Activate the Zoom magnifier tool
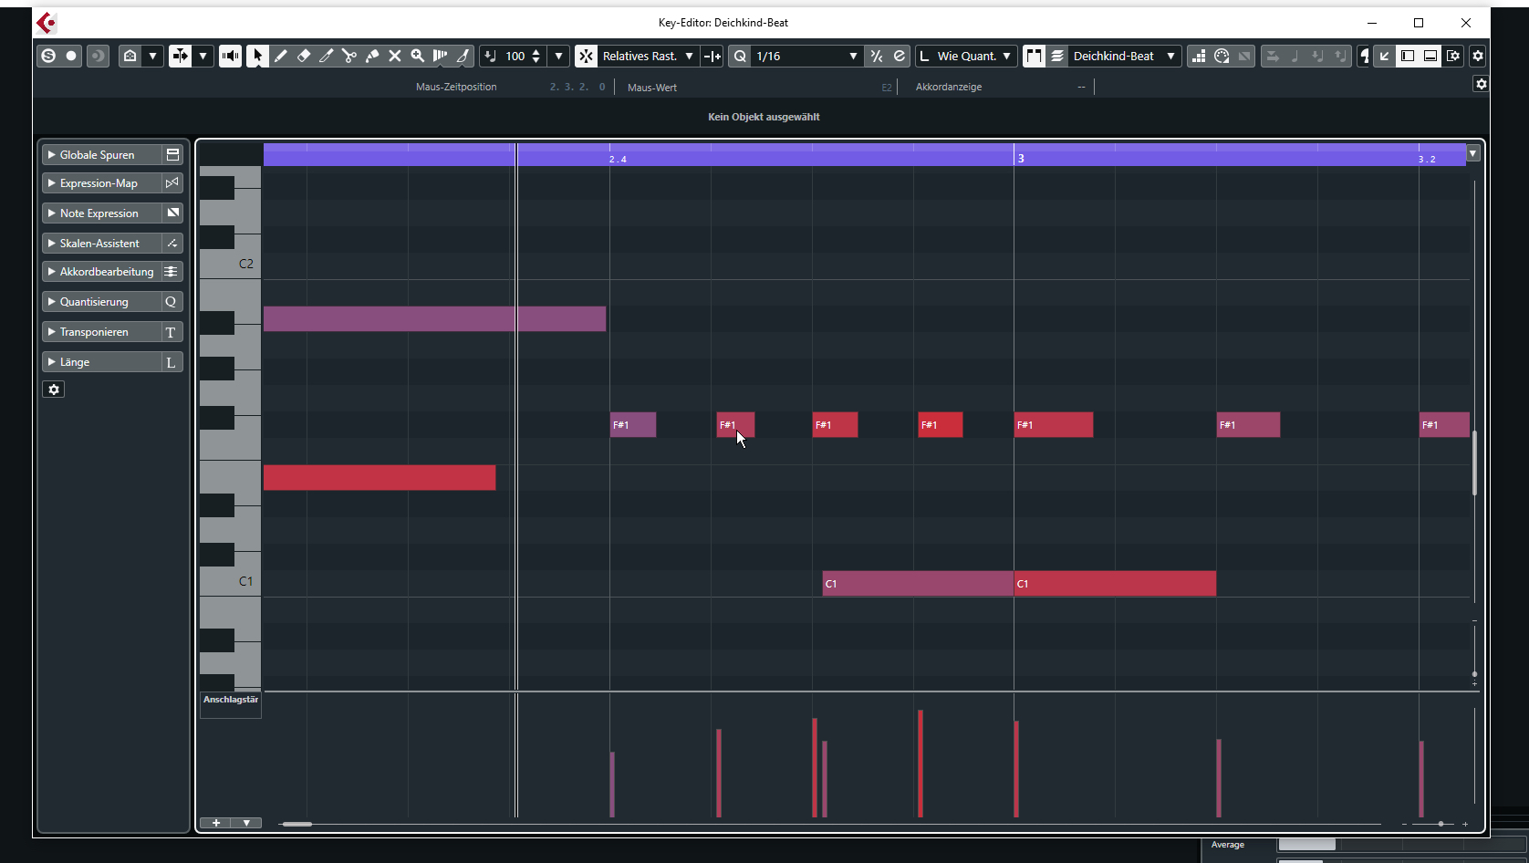This screenshot has height=863, width=1529. tap(418, 57)
